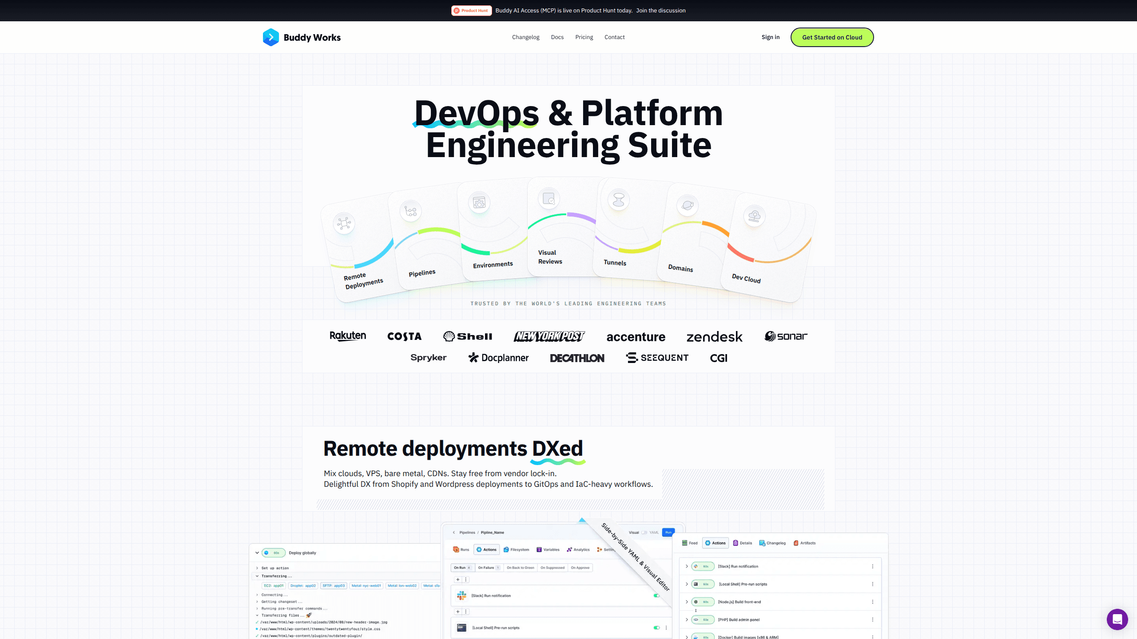1137x639 pixels.
Task: Select the SFTP: app03 server chip
Action: pyautogui.click(x=334, y=586)
